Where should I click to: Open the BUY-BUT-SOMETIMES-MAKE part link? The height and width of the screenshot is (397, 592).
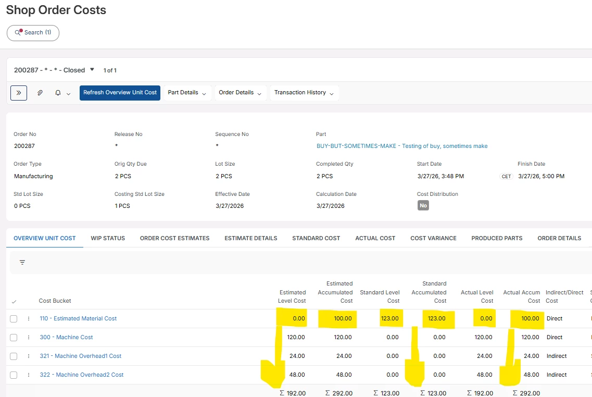pos(401,146)
